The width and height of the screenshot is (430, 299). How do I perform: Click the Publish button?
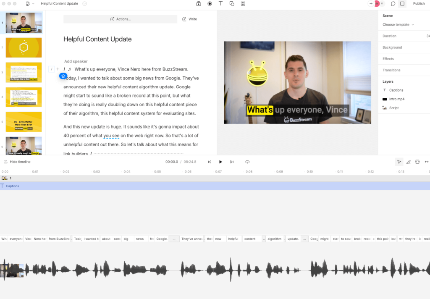[x=419, y=4]
